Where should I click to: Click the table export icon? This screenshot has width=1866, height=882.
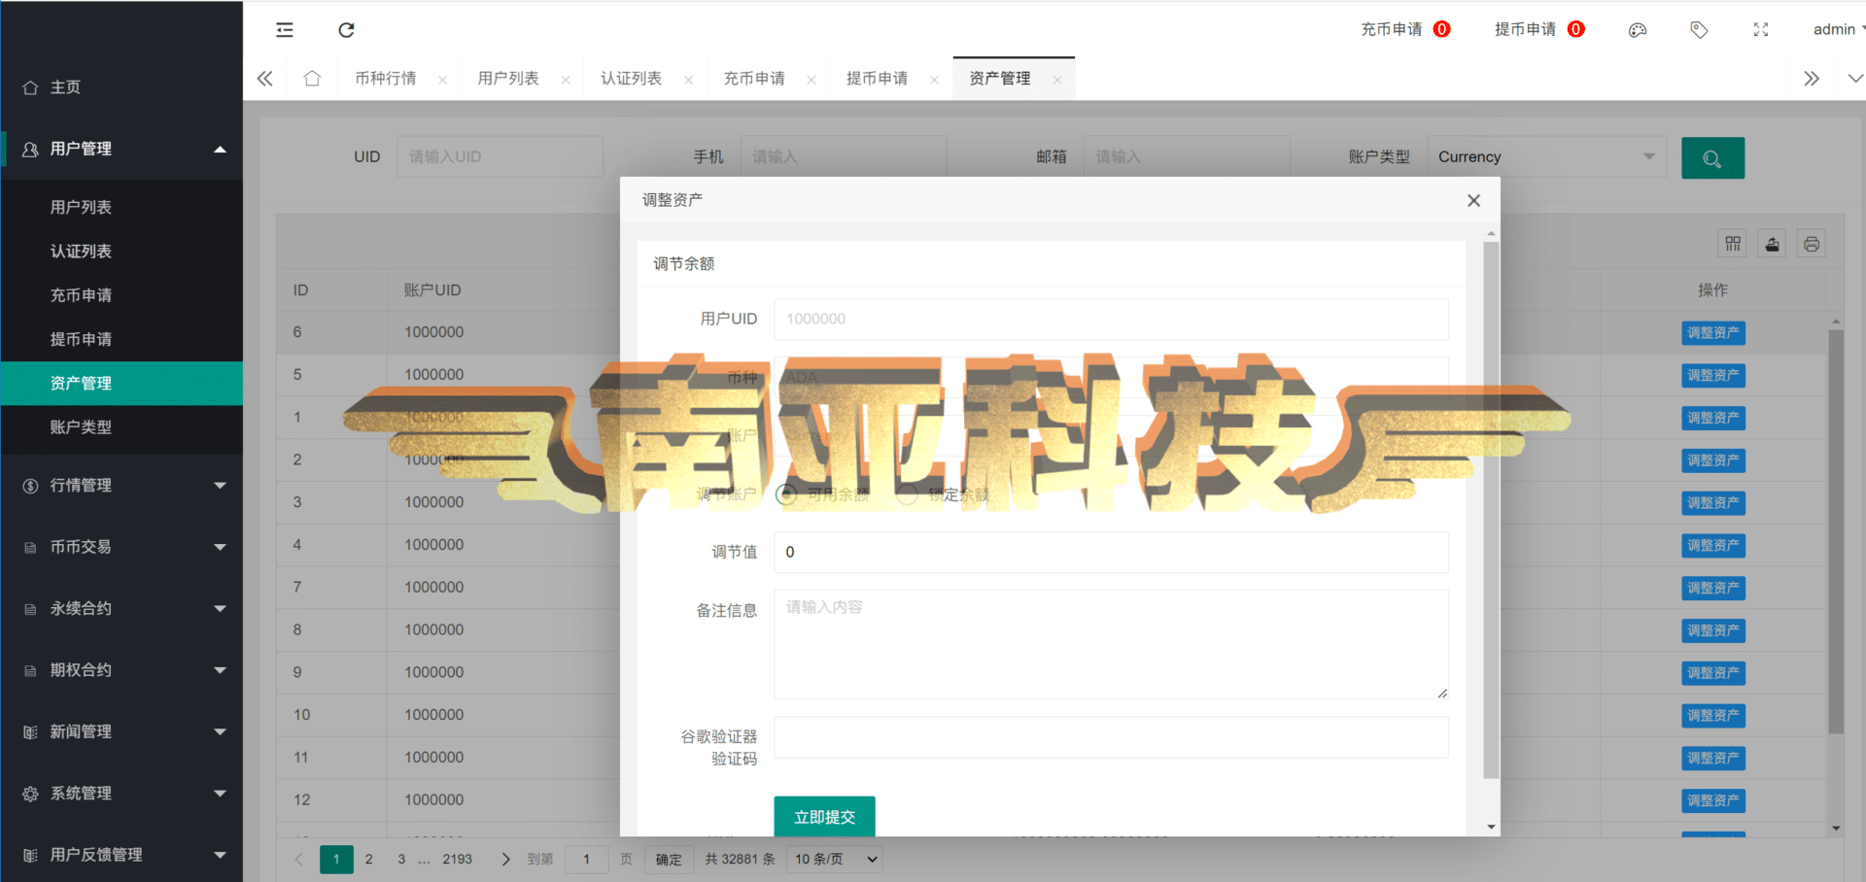(x=1773, y=244)
